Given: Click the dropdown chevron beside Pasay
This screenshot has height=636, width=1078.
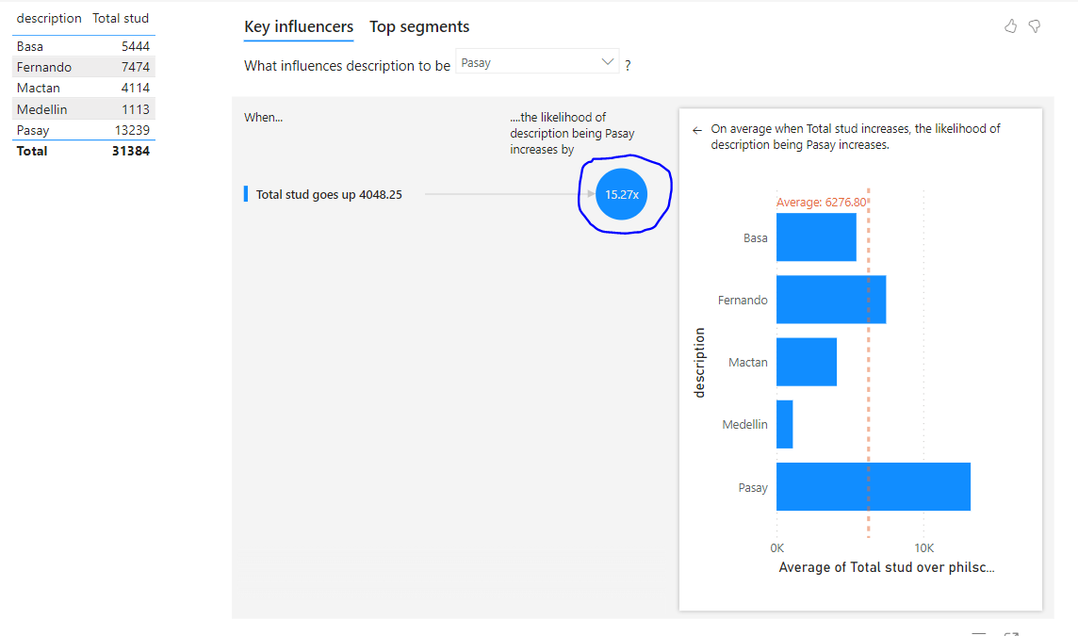Looking at the screenshot, I should (607, 62).
